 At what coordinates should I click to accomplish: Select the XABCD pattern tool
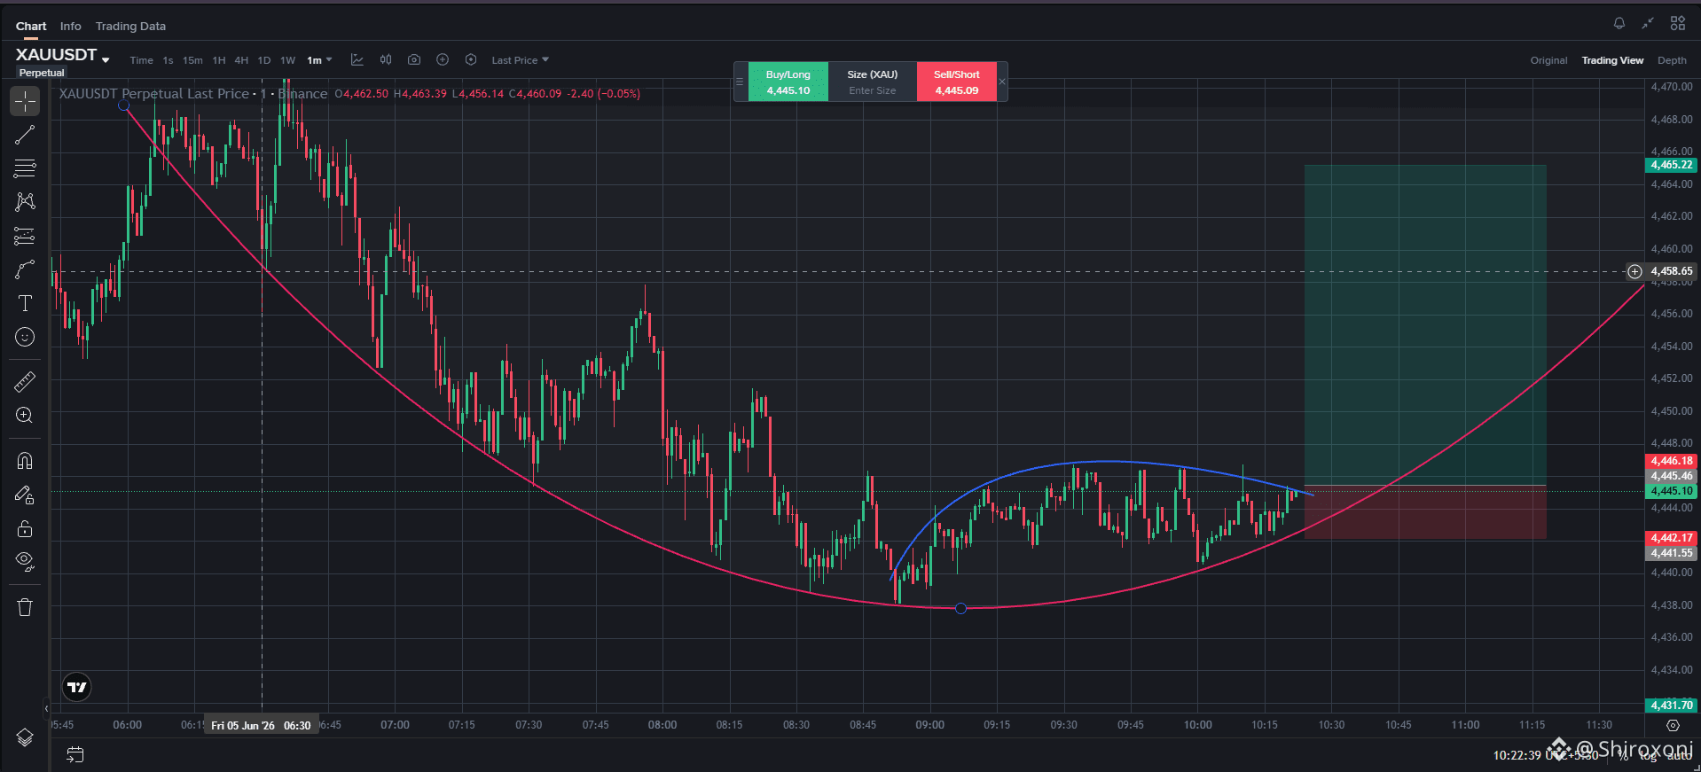pos(25,202)
